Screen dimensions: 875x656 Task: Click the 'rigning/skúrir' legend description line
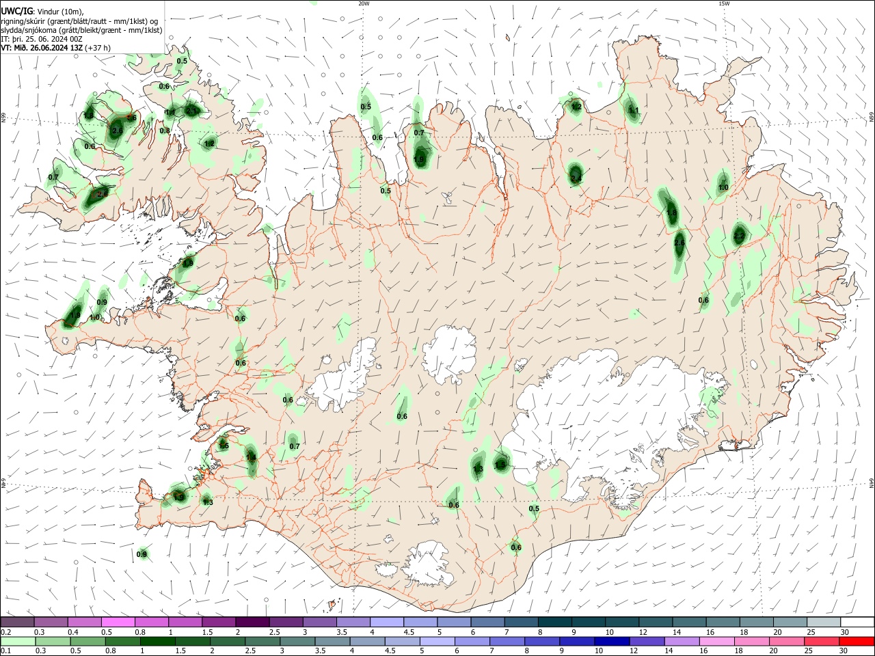79,21
